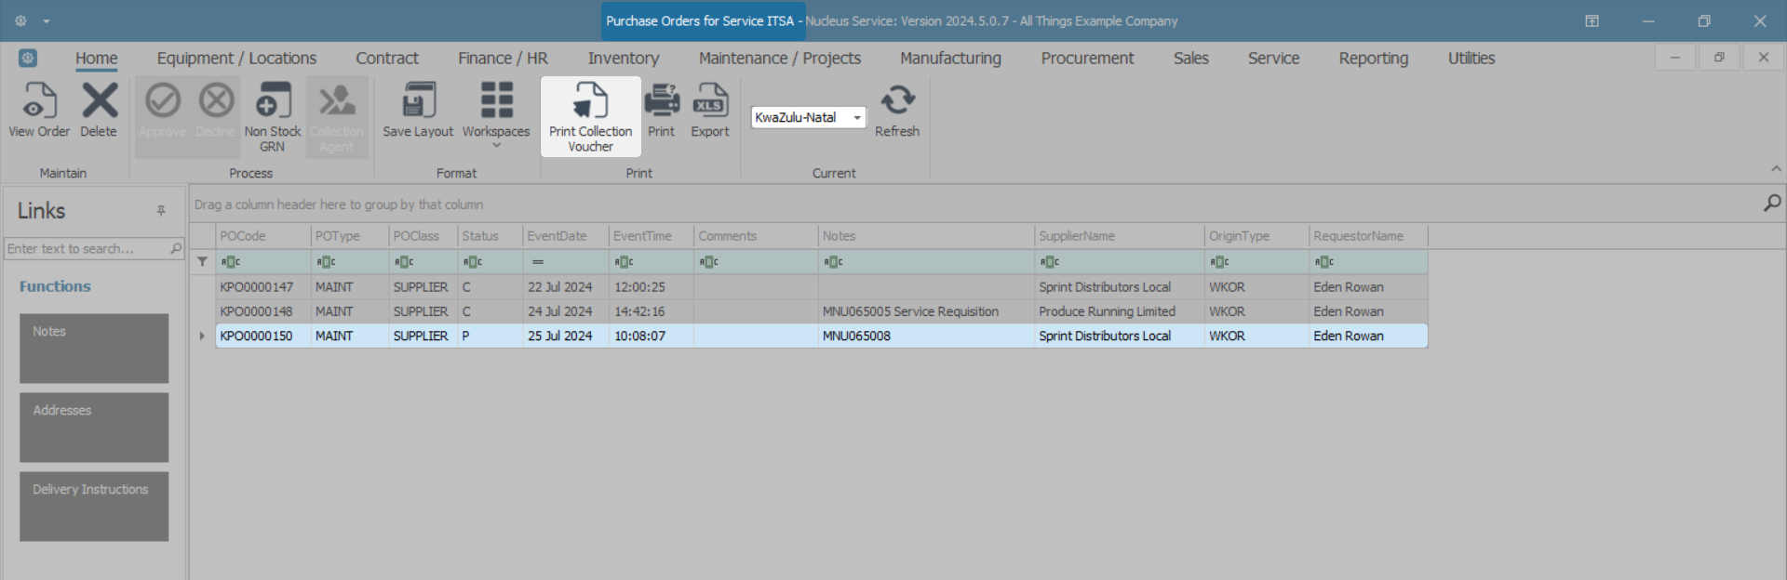The height and width of the screenshot is (580, 1787).
Task: Open the Maintenance / Projects tab
Action: pos(780,58)
